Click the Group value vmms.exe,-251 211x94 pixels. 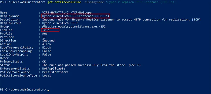point(74,26)
